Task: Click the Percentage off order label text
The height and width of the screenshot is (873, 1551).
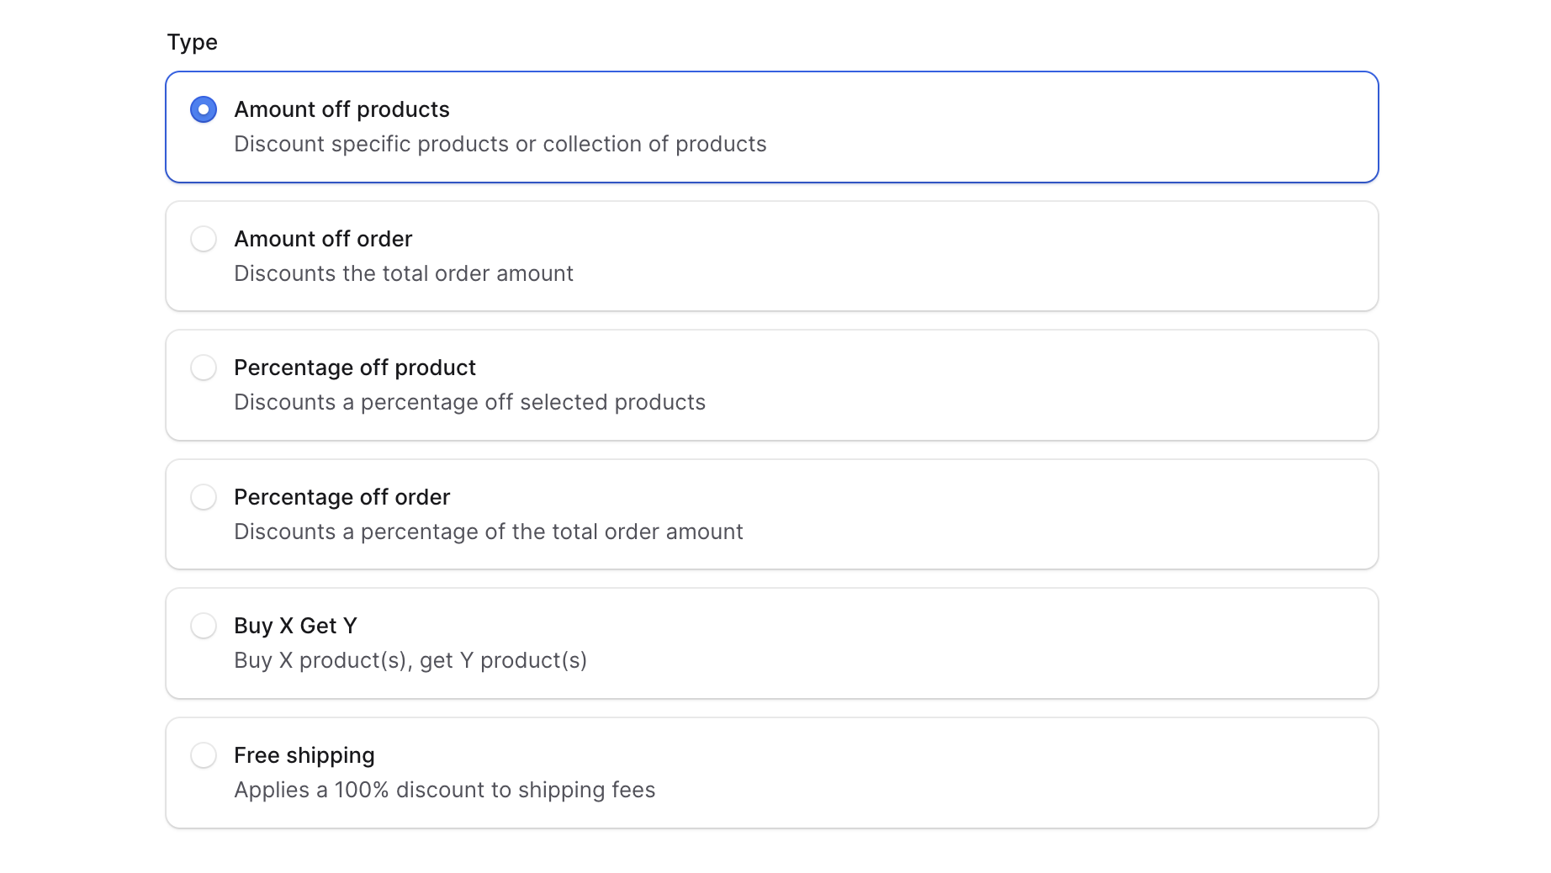Action: tap(342, 497)
